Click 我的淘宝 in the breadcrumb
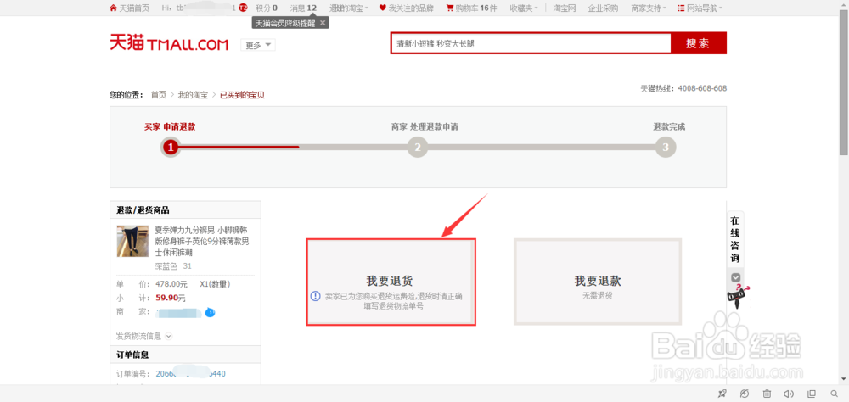Viewport: 849px width, 402px height. point(193,95)
